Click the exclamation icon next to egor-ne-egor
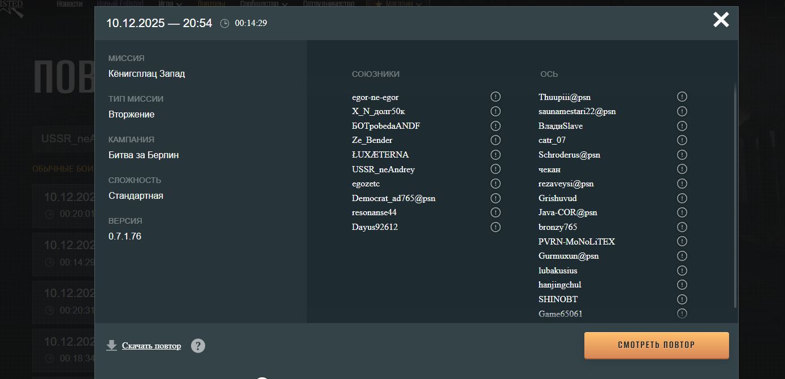This screenshot has width=785, height=379. 496,97
